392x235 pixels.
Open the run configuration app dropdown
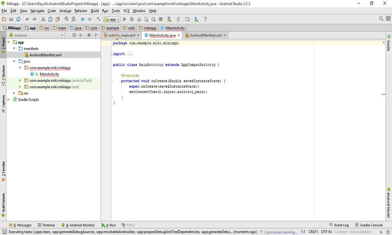(x=112, y=19)
